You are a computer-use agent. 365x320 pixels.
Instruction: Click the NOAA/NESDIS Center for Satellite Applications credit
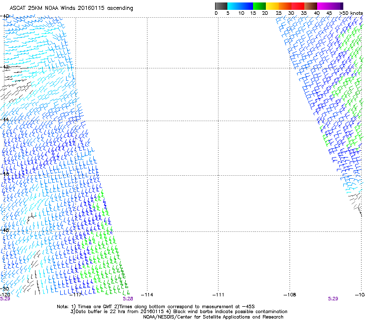[x=213, y=317]
